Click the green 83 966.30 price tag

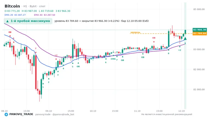point(199,30)
